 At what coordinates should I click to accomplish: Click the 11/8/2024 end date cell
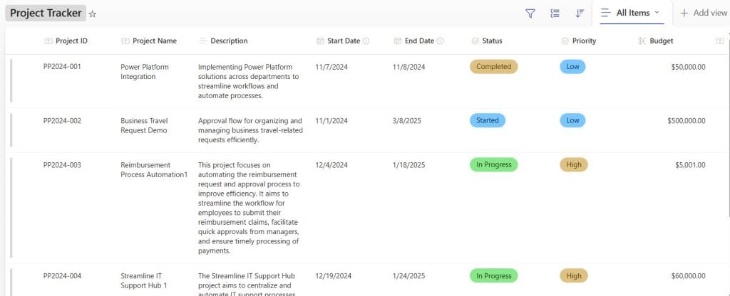(x=408, y=67)
